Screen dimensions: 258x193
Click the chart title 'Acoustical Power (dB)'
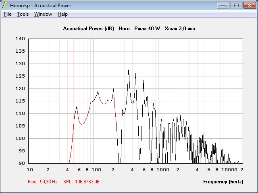pyautogui.click(x=89, y=29)
